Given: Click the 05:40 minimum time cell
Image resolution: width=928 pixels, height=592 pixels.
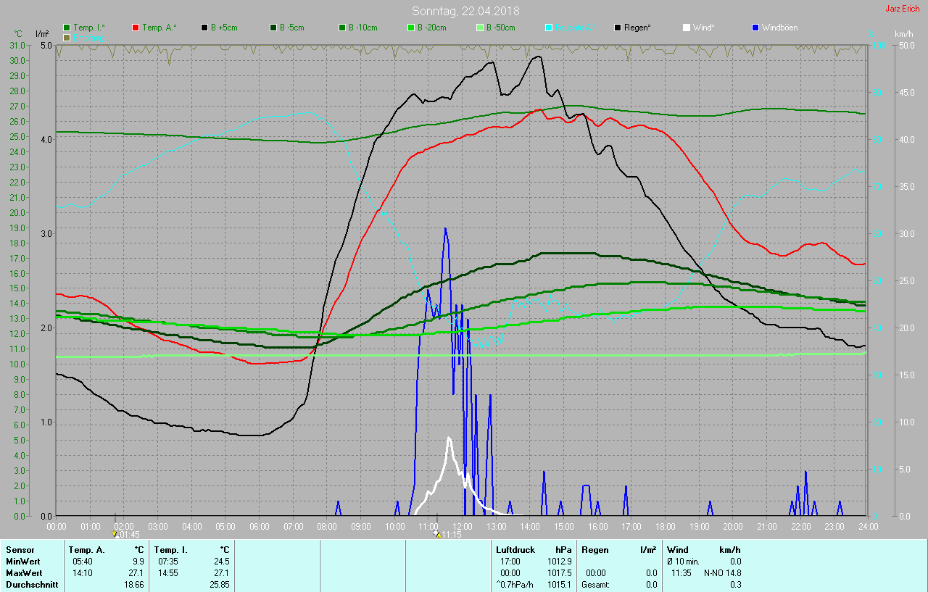Looking at the screenshot, I should click(83, 562).
